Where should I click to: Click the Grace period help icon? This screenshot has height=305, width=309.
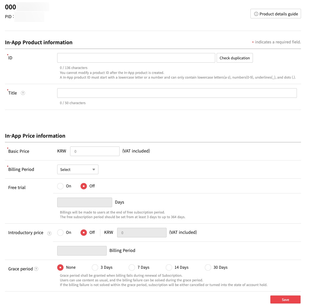coord(36,269)
